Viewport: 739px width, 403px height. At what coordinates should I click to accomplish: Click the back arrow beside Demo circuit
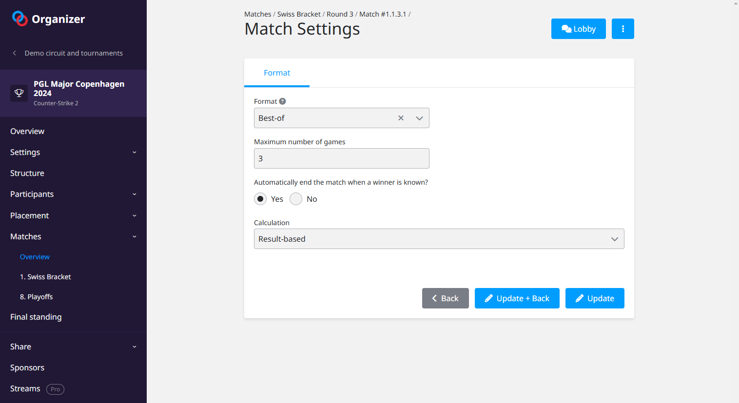pyautogui.click(x=15, y=53)
